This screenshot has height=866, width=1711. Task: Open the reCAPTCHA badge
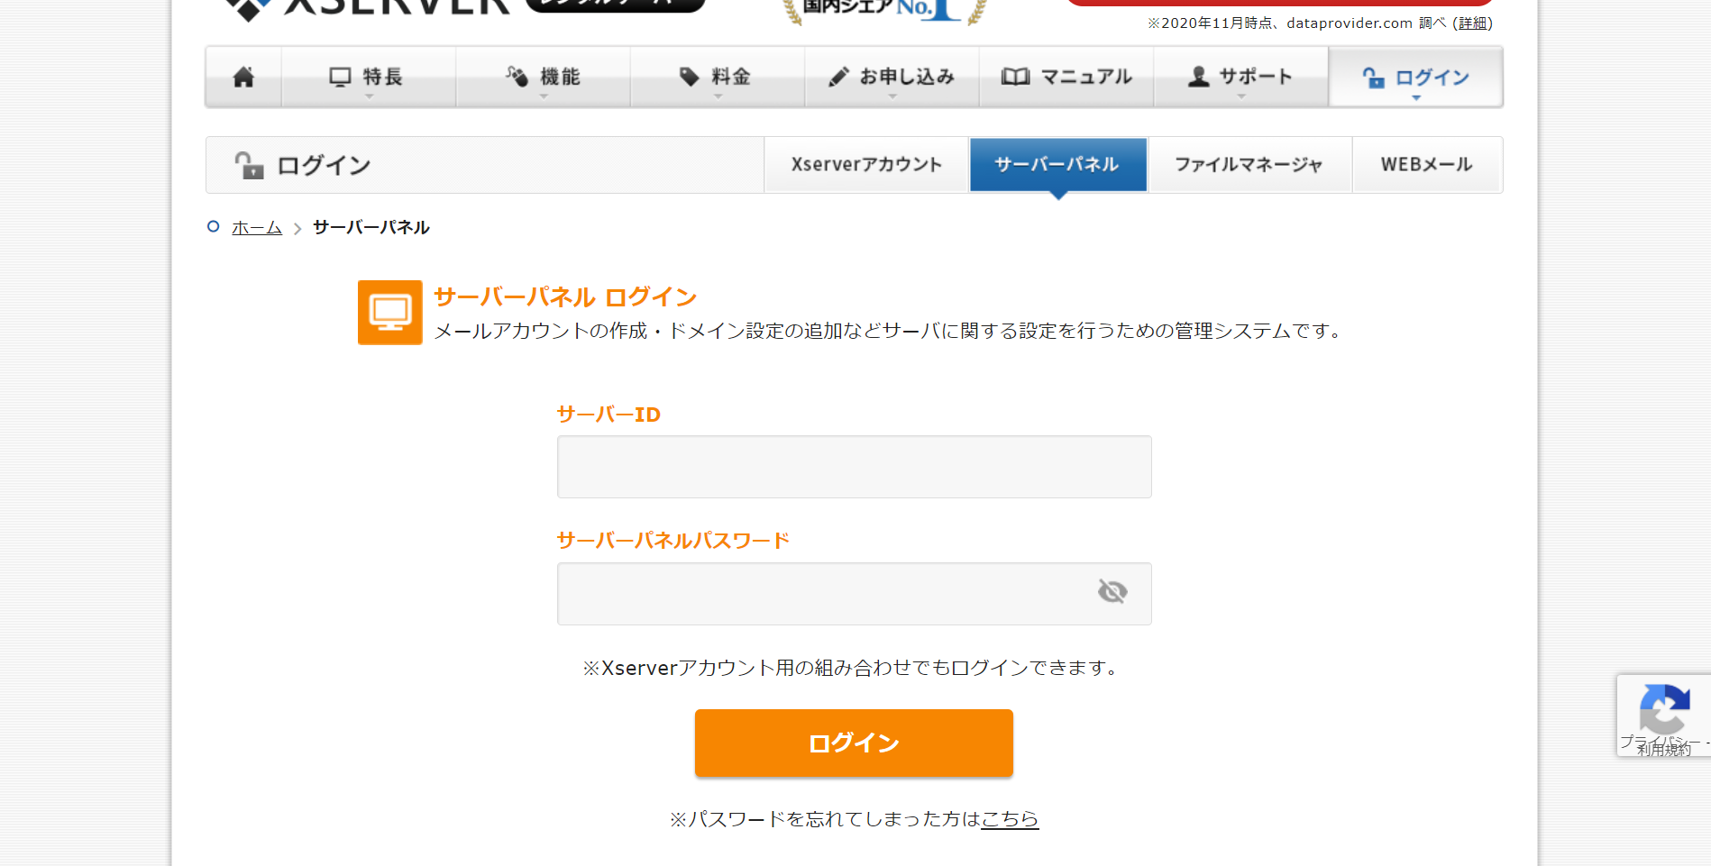(x=1664, y=716)
